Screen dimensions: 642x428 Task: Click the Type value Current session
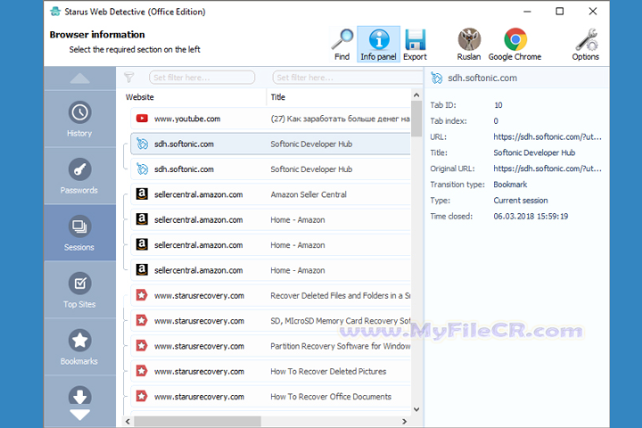pos(521,201)
